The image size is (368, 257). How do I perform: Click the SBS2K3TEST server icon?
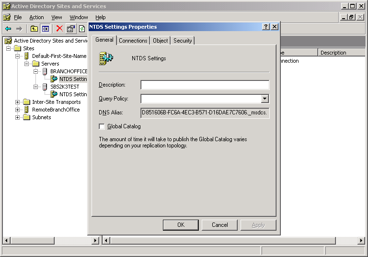pyautogui.click(x=45, y=87)
